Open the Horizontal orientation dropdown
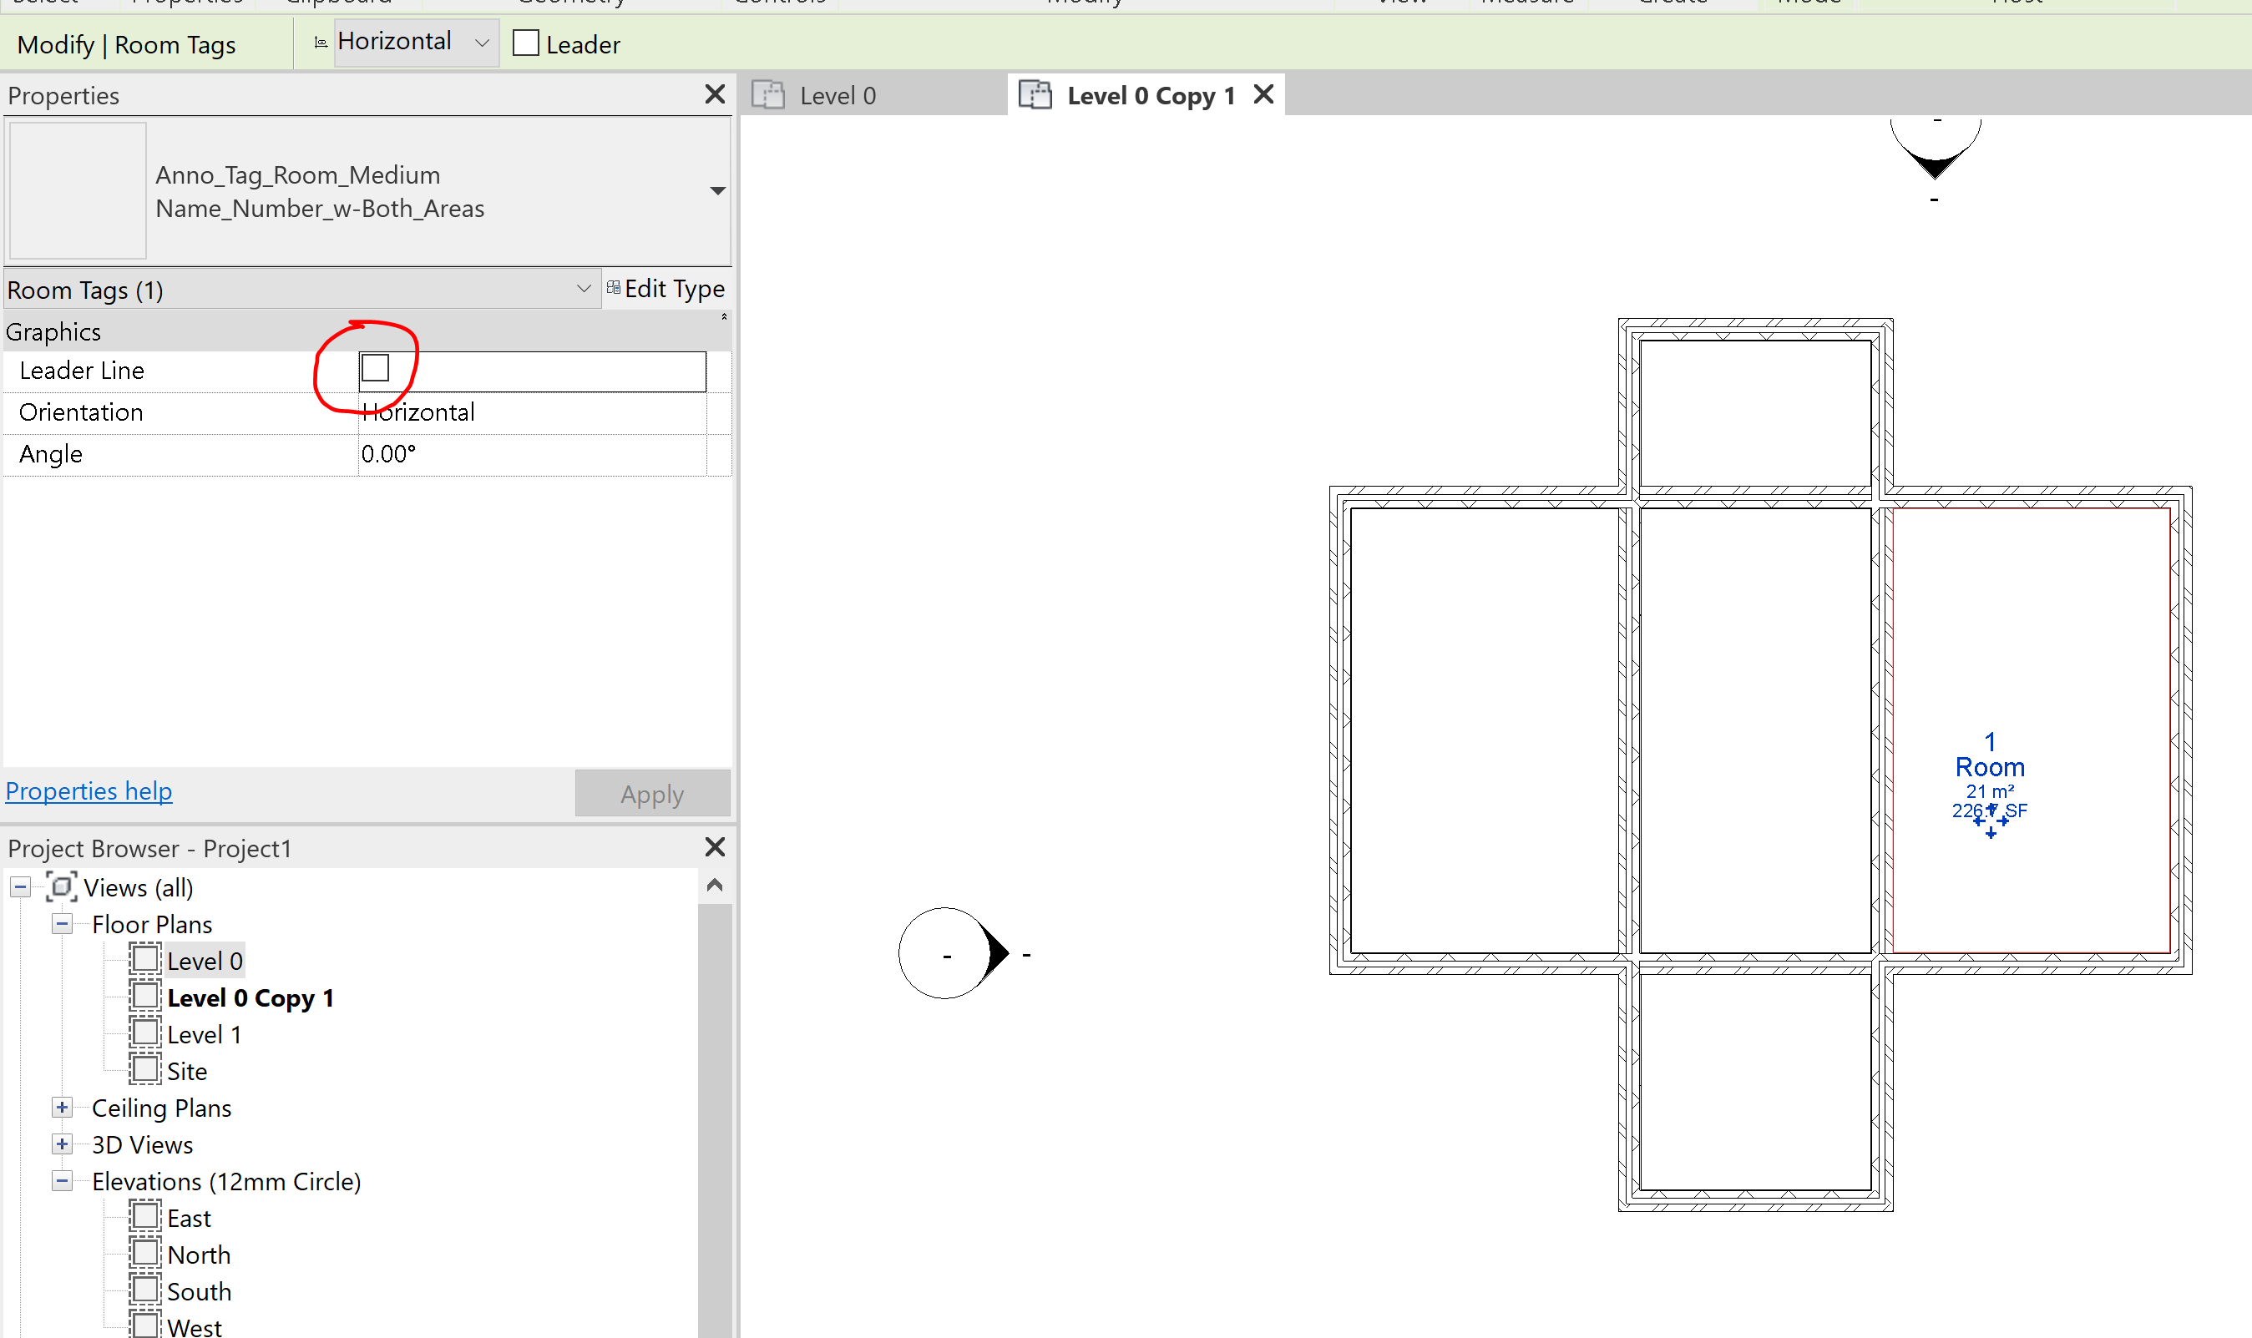This screenshot has width=2252, height=1338. tap(416, 43)
